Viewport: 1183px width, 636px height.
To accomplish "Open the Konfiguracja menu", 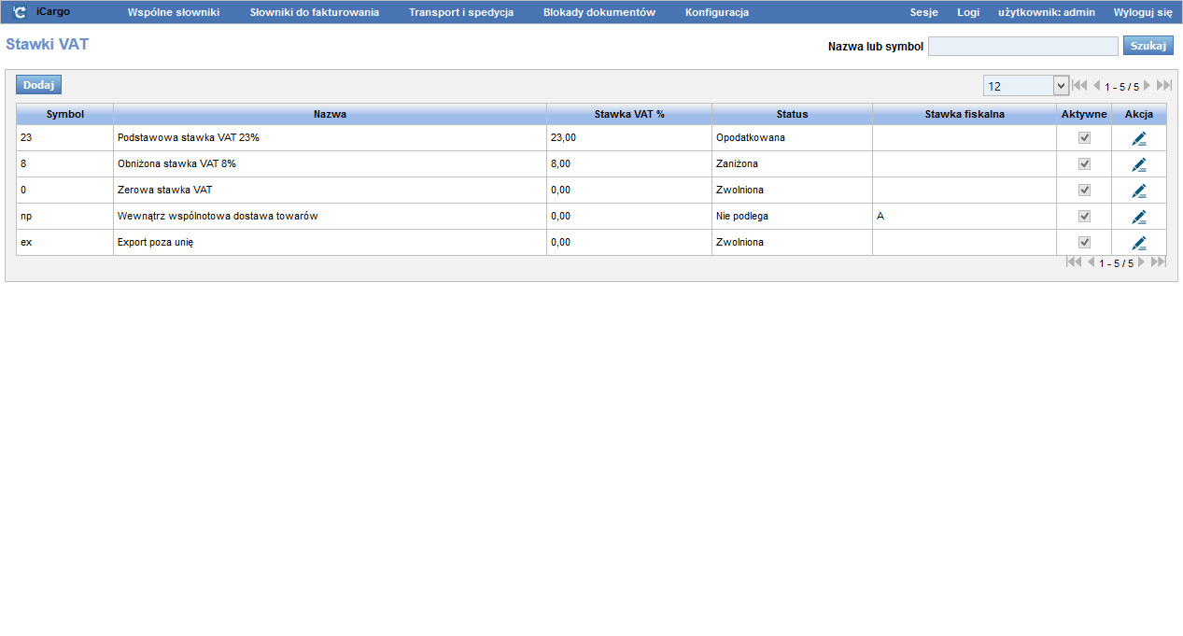I will (x=716, y=12).
